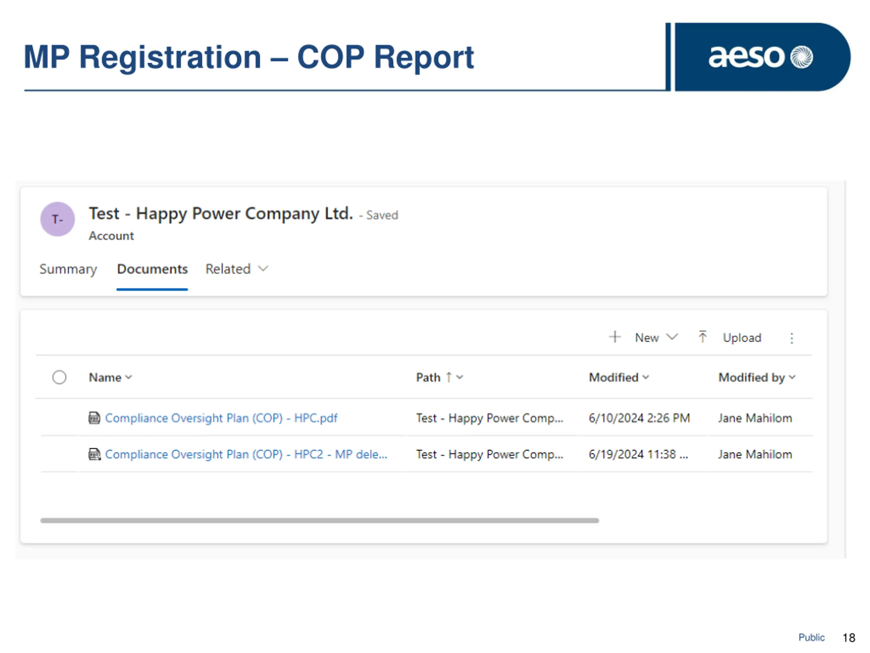The width and height of the screenshot is (870, 653).
Task: Click the file icon of the HPC2 document
Action: (x=94, y=454)
